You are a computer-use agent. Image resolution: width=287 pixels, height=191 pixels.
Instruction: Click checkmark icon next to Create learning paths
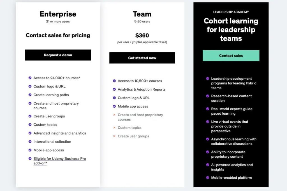tap(30, 95)
